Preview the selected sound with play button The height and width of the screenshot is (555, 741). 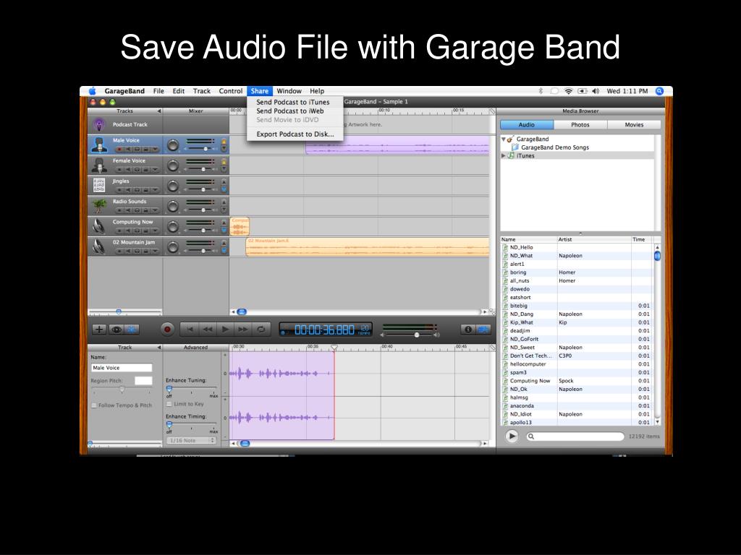pos(512,436)
